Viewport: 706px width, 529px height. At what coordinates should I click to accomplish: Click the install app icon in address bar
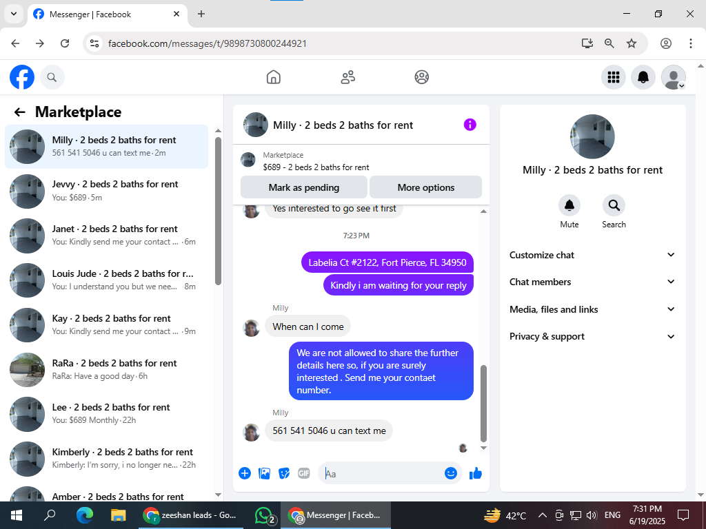coord(587,43)
